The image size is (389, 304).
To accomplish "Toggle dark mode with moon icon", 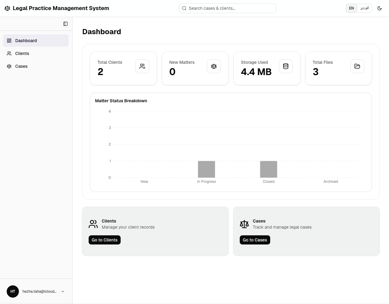I will click(x=380, y=8).
